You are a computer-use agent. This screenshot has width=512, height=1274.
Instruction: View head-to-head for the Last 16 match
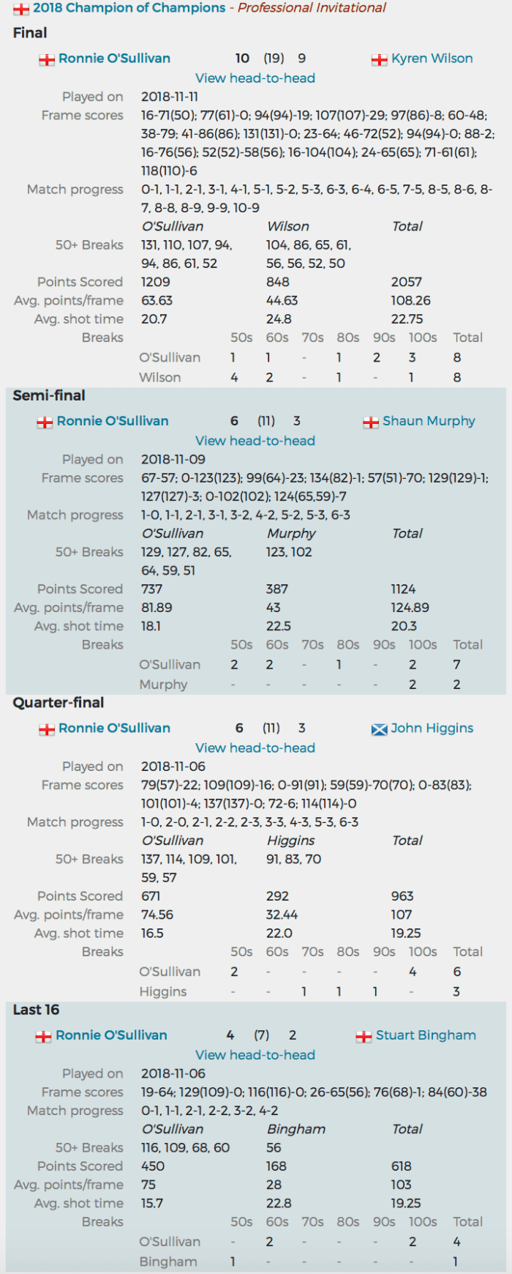pos(255,1055)
